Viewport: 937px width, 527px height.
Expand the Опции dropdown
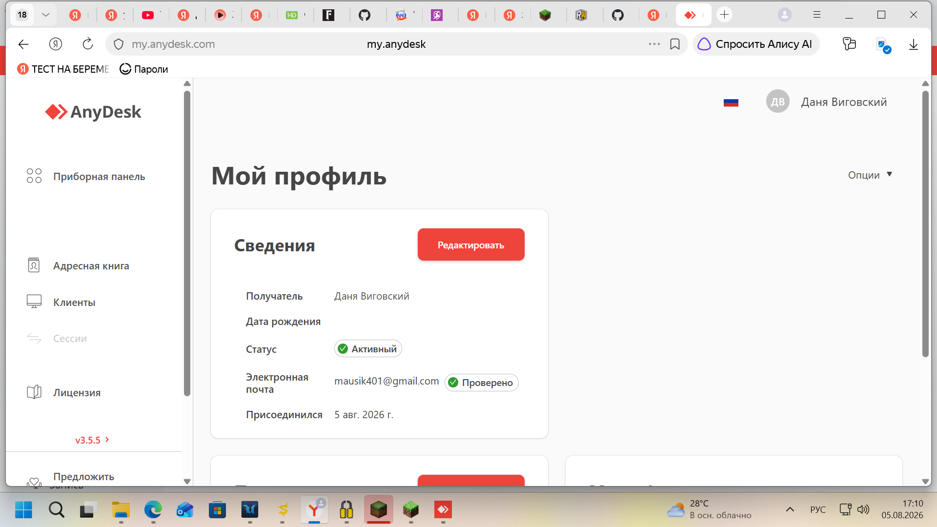870,175
